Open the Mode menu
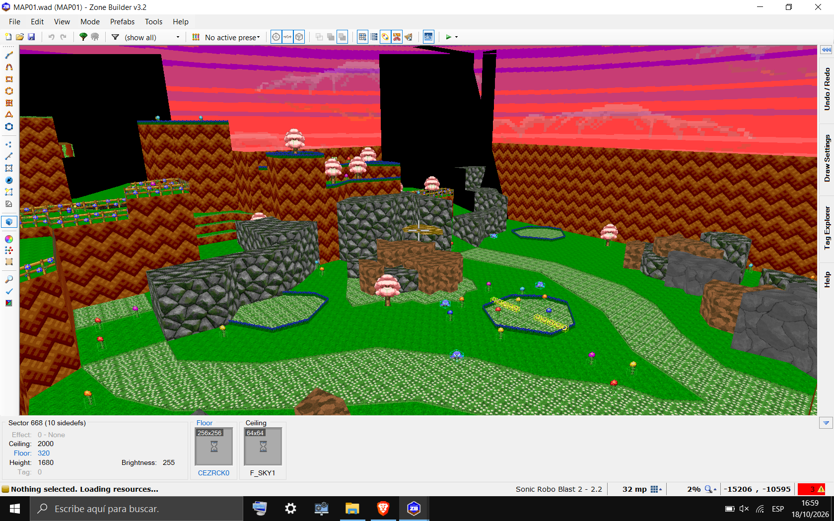The width and height of the screenshot is (834, 521). point(90,22)
